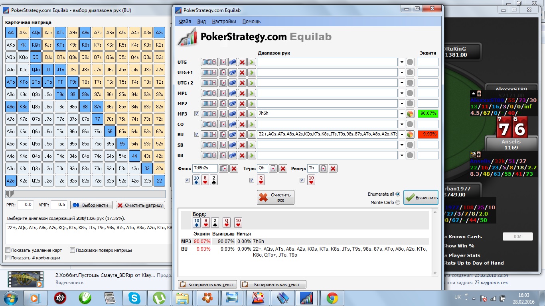Expand BB range dropdown arrow

coord(401,155)
